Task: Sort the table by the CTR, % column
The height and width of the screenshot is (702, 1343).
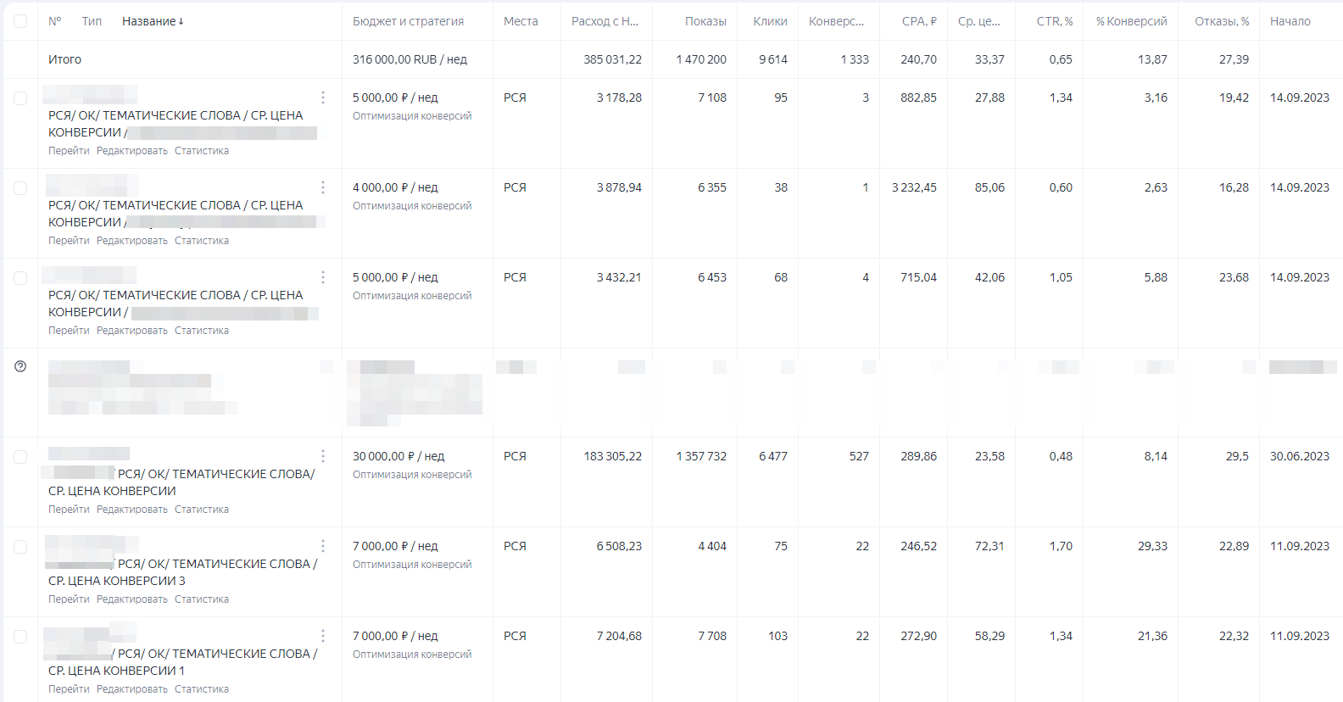Action: pos(1054,21)
